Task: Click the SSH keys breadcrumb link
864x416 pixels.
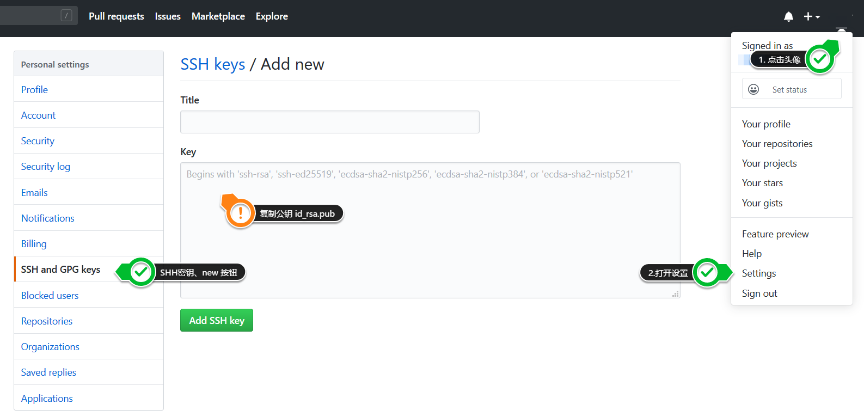Action: tap(213, 64)
